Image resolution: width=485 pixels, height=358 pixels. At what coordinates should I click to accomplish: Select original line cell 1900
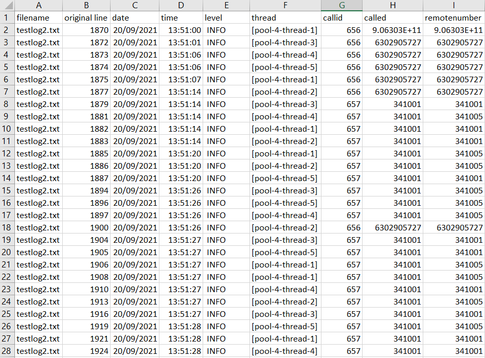click(86, 227)
